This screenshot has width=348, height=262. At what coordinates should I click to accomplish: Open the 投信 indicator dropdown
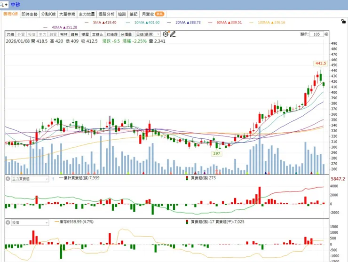[30, 222]
